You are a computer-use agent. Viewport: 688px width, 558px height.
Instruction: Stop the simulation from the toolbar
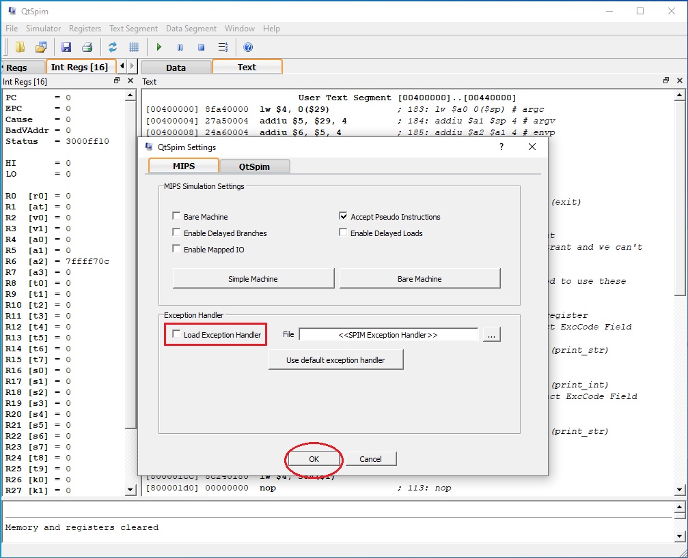pos(201,47)
